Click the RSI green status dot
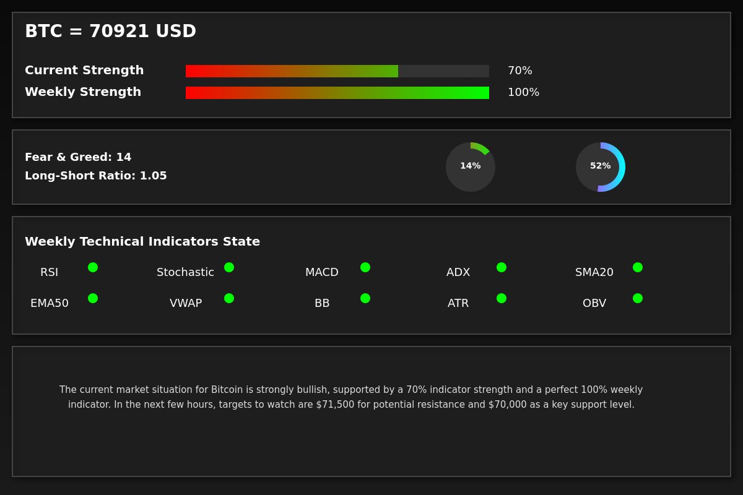The width and height of the screenshot is (743, 495). pos(93,267)
